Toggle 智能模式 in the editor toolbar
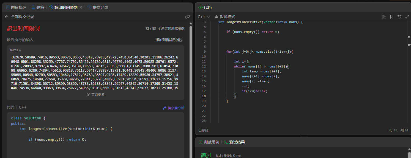The image size is (411, 158). point(225,17)
